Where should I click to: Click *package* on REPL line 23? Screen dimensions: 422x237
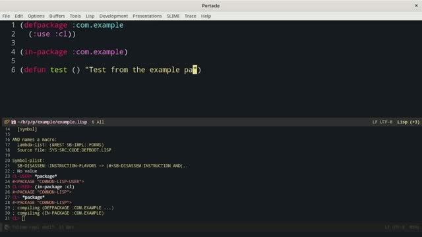[x=45, y=176]
